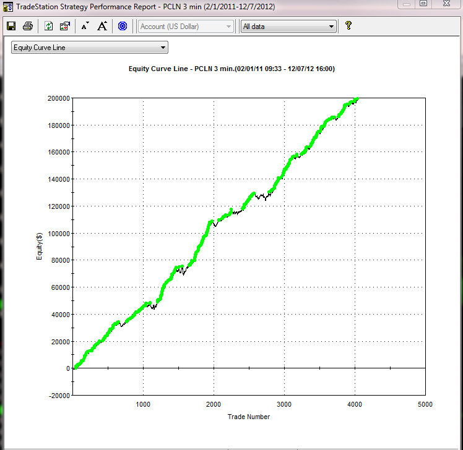Open the report settings icon
The image size is (463, 450).
65,26
